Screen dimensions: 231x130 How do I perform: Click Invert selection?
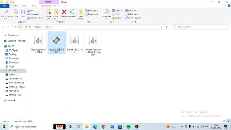133,18
